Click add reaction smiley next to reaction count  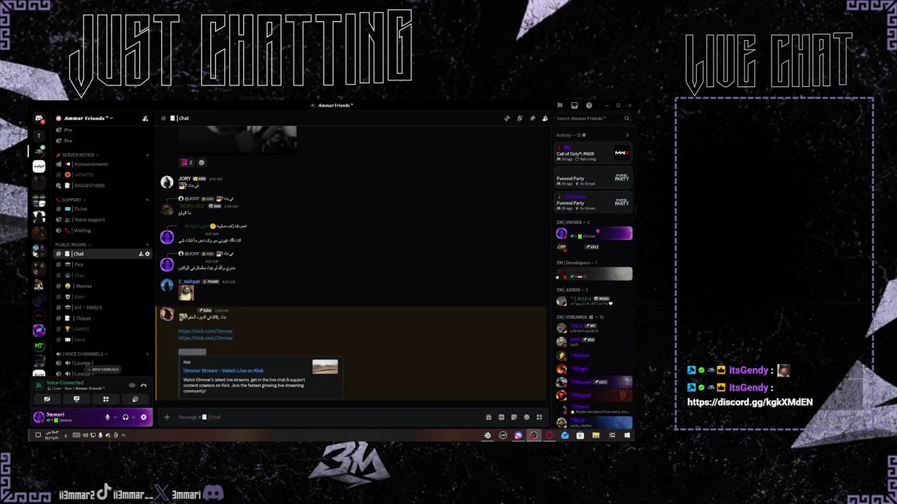pyautogui.click(x=201, y=162)
